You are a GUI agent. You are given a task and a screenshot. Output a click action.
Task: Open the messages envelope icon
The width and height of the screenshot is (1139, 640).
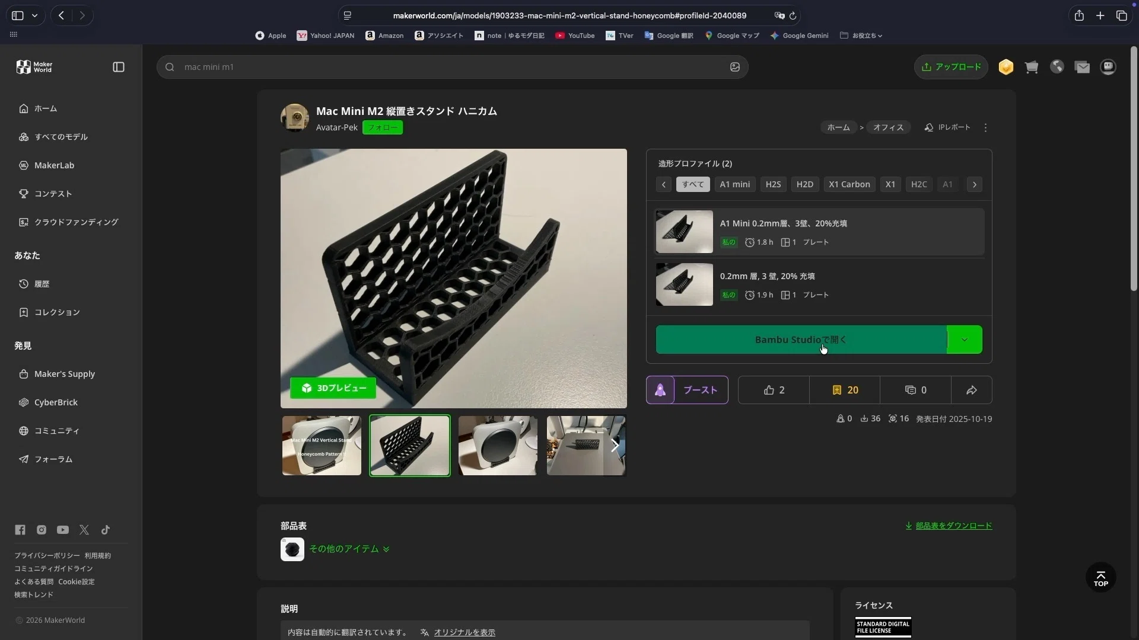[x=1083, y=67]
